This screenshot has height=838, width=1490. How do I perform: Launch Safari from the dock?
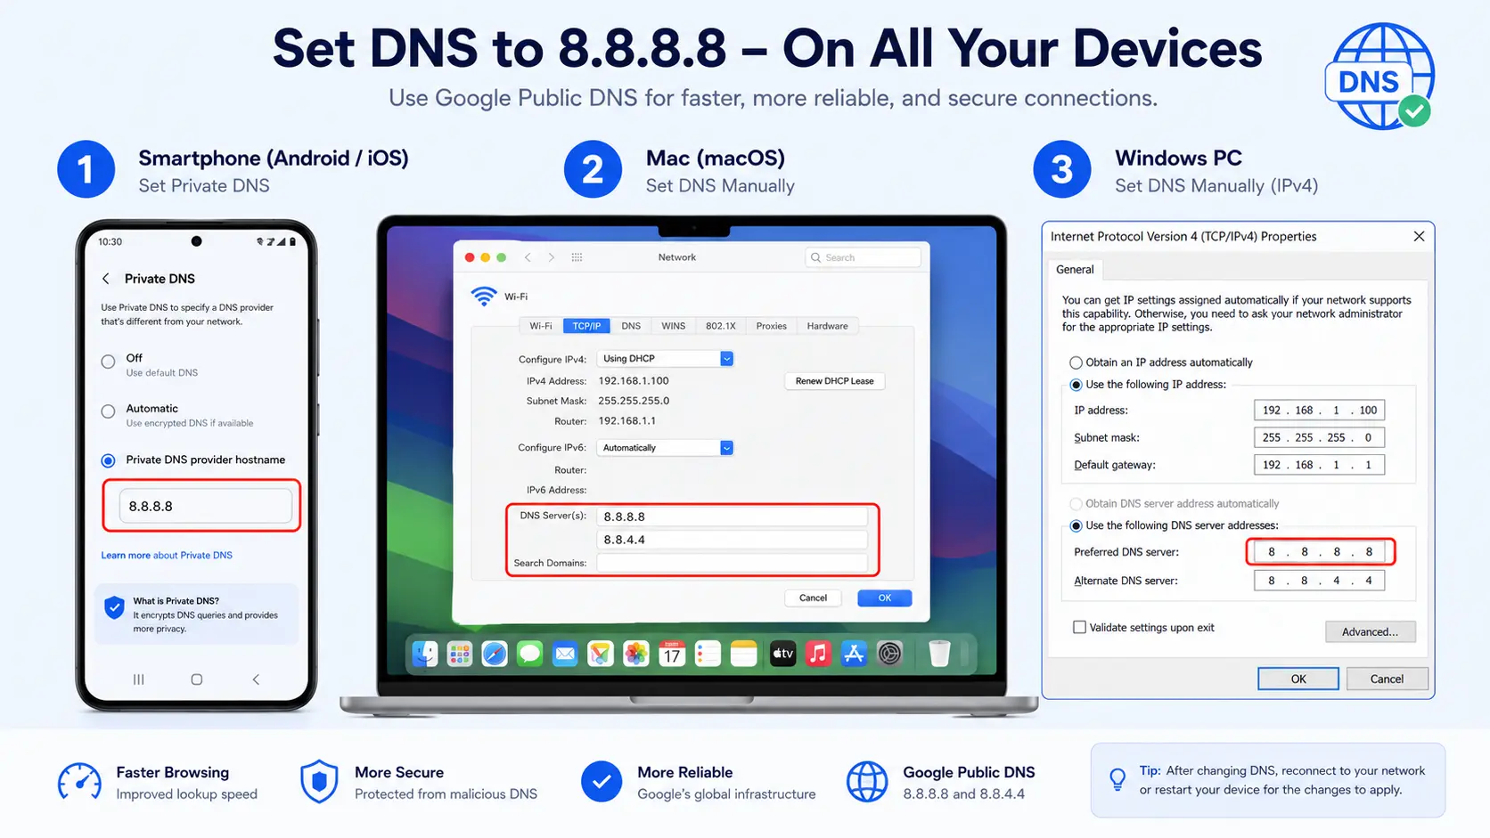click(495, 655)
